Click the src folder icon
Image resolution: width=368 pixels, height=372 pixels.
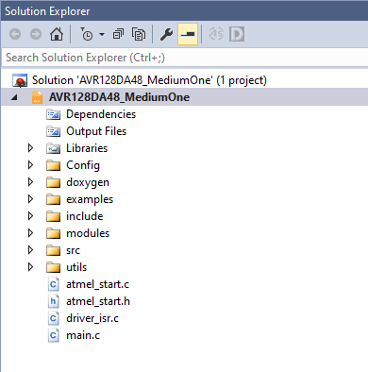53,250
